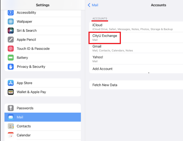
Task: Open the iCloud account
Action: pos(136,27)
